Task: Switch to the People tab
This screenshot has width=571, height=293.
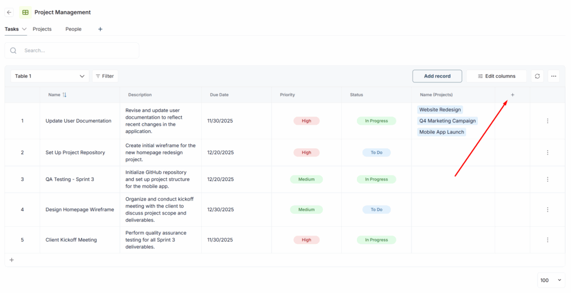Action: (x=74, y=29)
